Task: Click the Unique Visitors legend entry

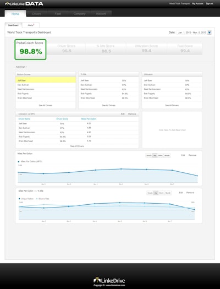Action: [x=26, y=199]
